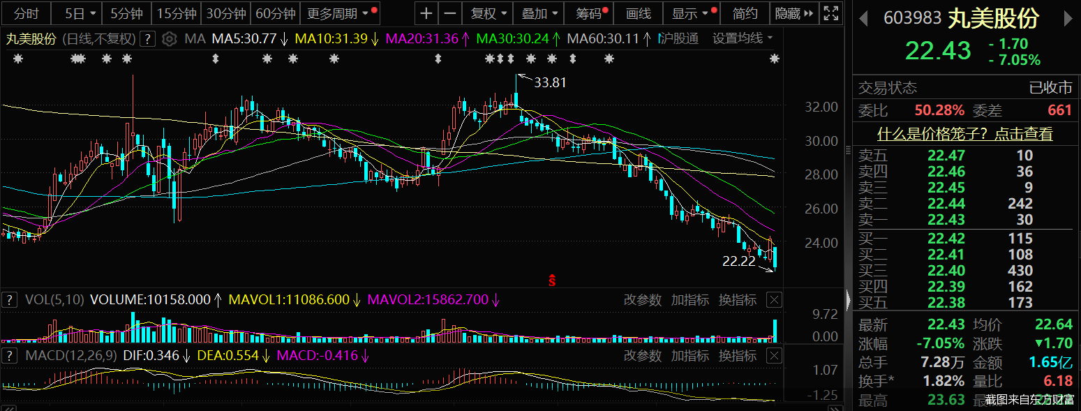Click the 卖一 price 22.43
The image size is (1081, 411).
point(946,220)
